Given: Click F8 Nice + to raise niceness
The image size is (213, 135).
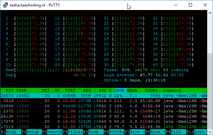Looking at the screenshot, I should click(155, 132).
